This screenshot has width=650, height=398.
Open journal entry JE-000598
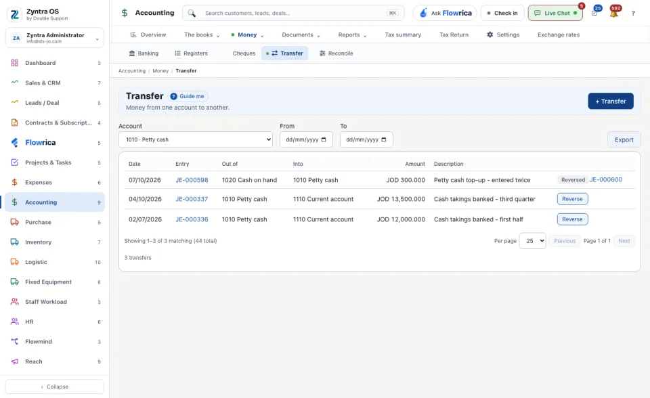(192, 180)
